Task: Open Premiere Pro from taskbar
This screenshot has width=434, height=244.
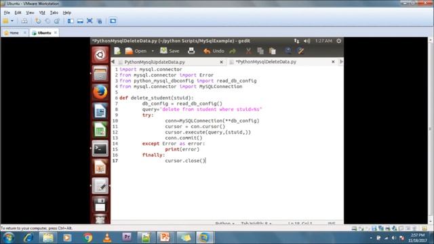Action: (127, 237)
